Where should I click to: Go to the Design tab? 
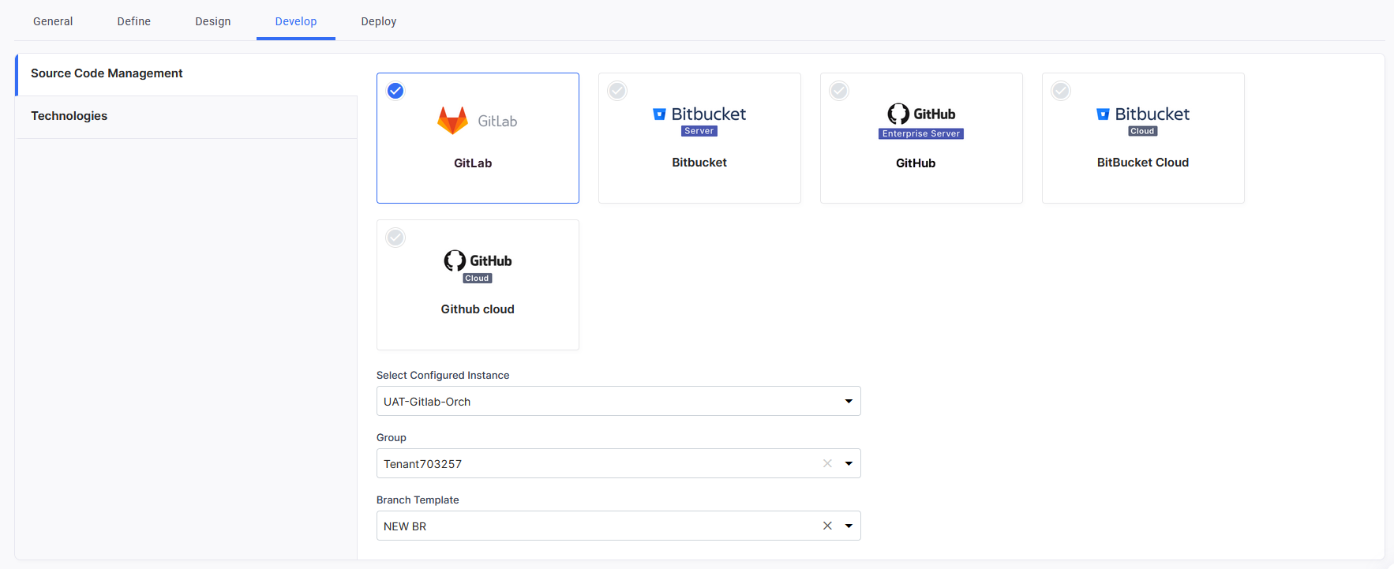pos(213,21)
